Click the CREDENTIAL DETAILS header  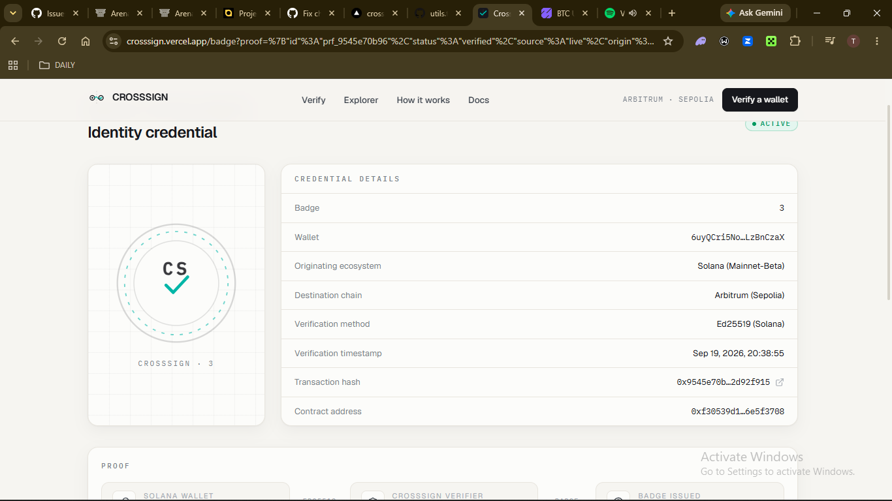(x=347, y=179)
